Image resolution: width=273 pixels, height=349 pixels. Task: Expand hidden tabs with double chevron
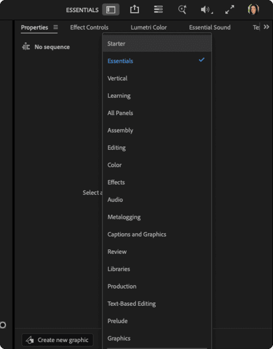pos(266,27)
